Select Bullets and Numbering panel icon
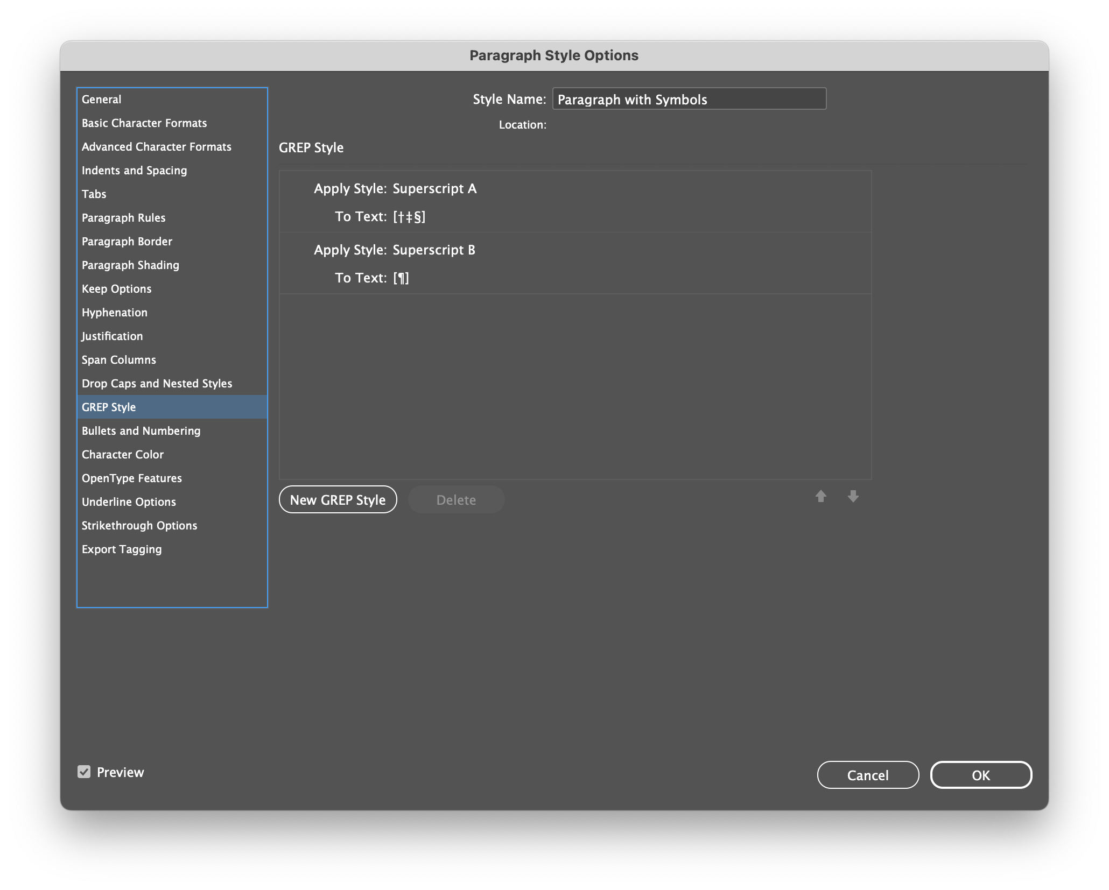This screenshot has width=1109, height=890. tap(141, 429)
